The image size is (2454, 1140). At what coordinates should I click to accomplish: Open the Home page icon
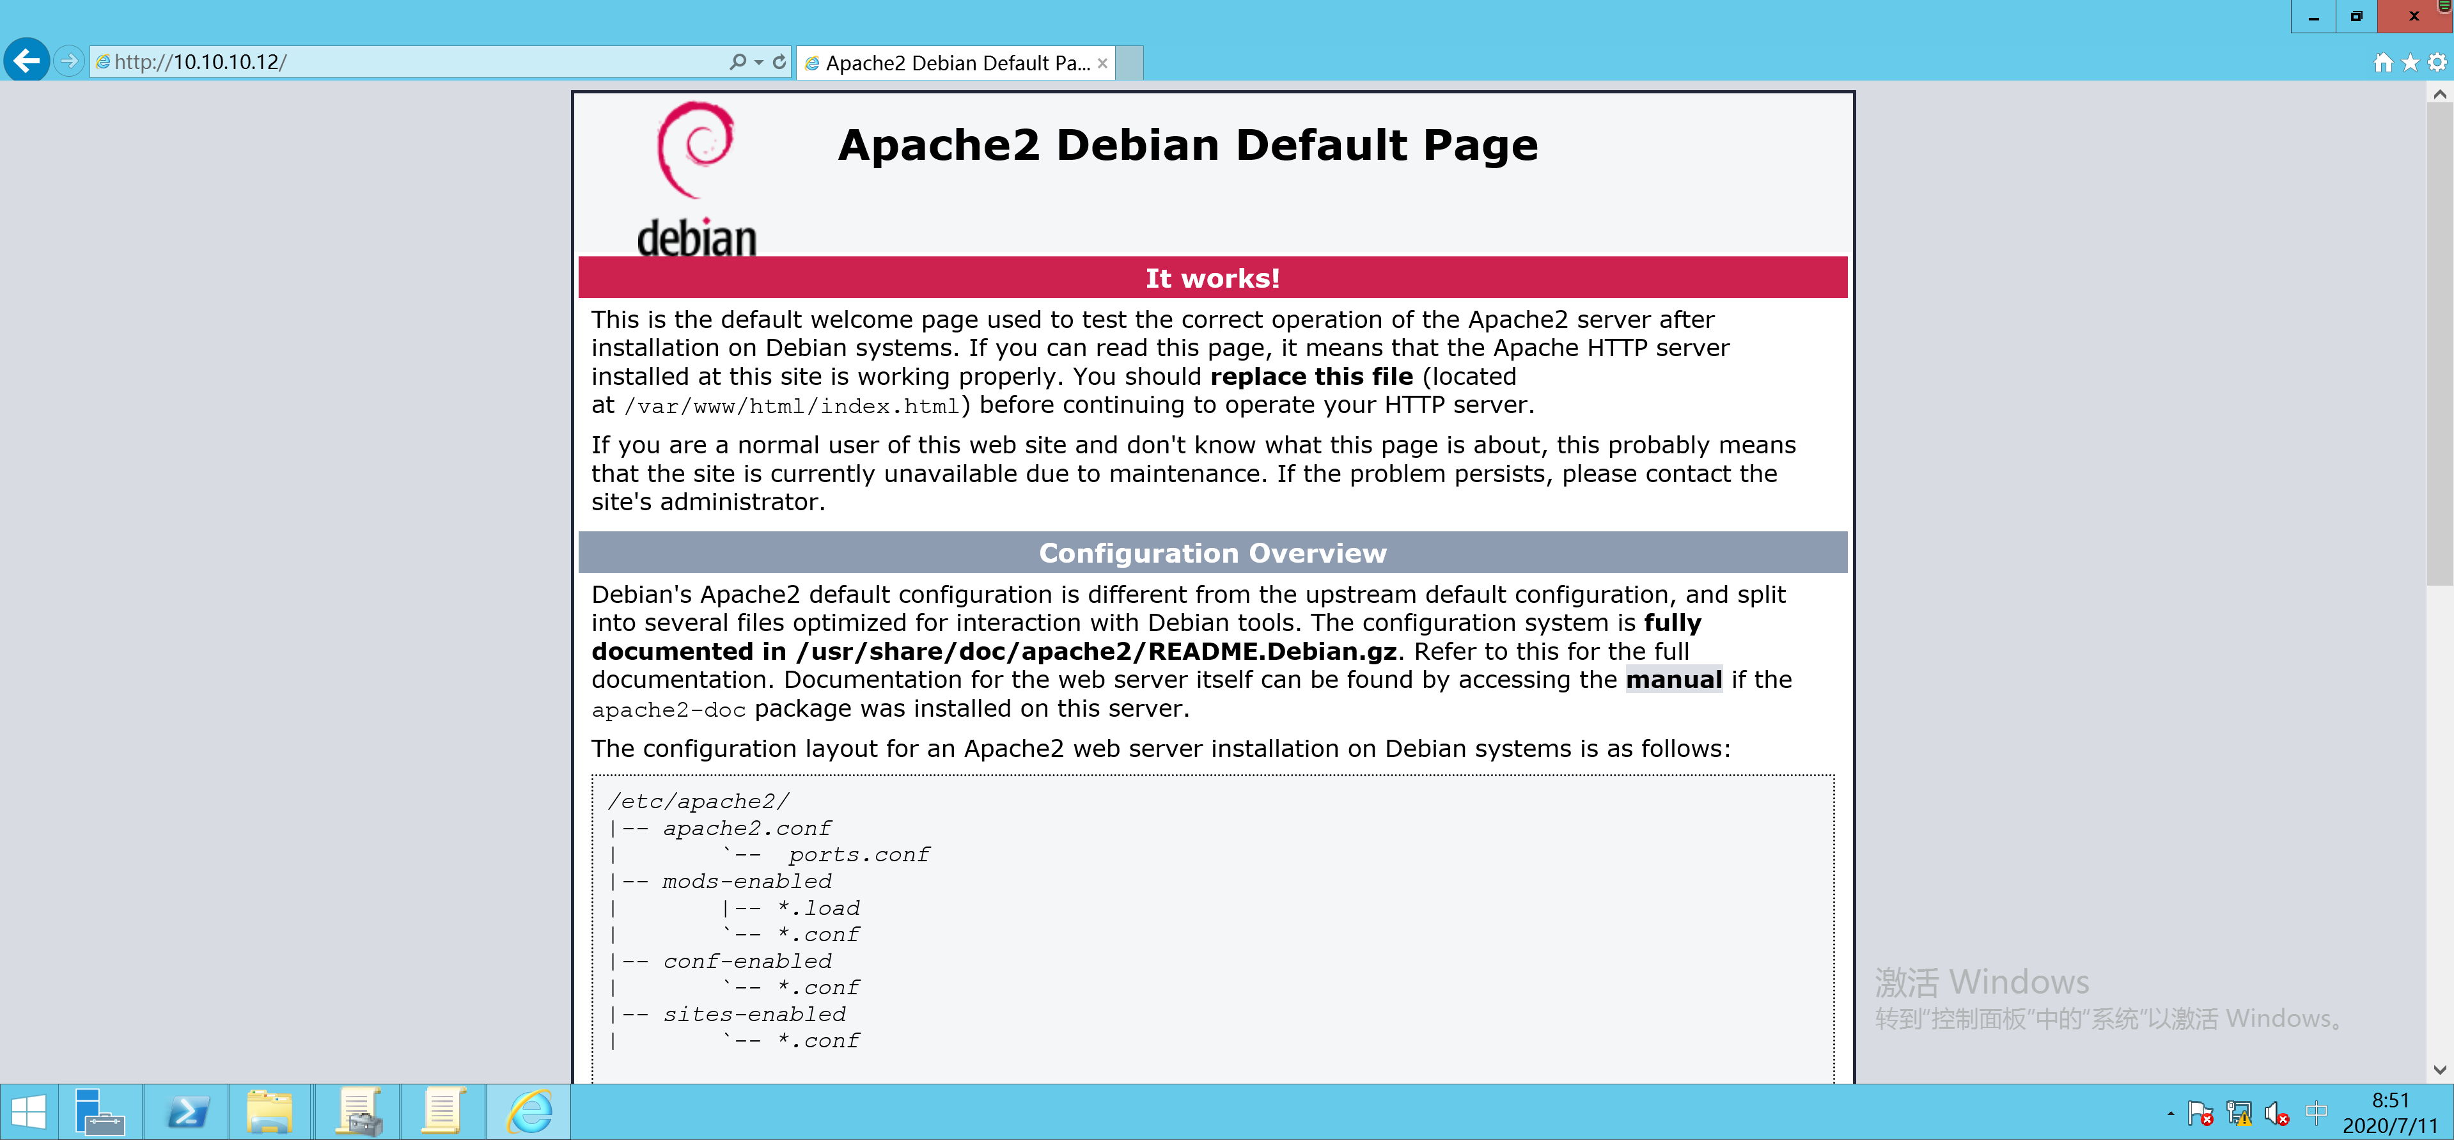[2382, 63]
